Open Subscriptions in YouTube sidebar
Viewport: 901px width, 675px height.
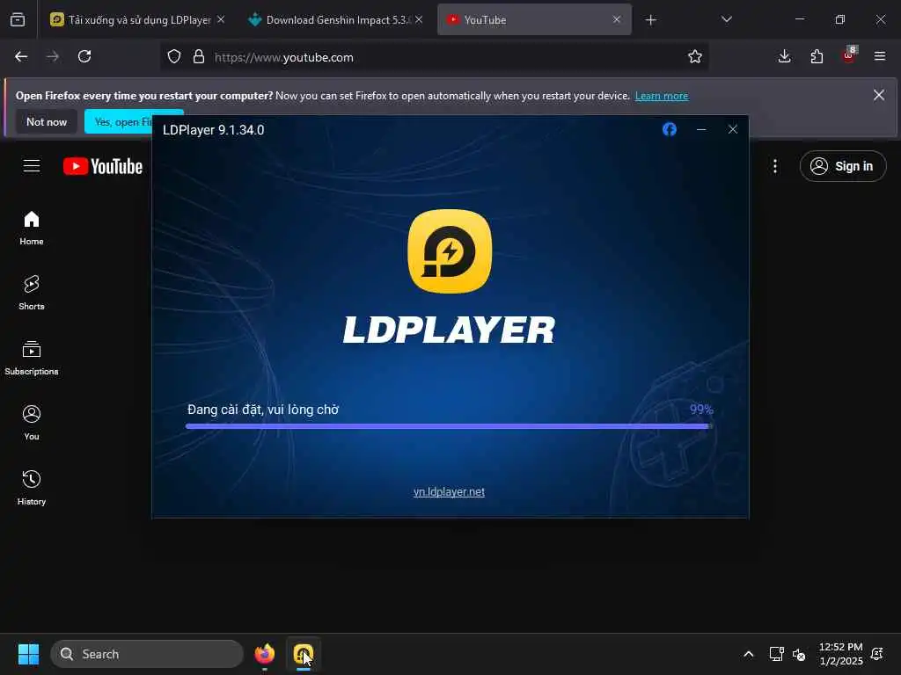coord(32,358)
